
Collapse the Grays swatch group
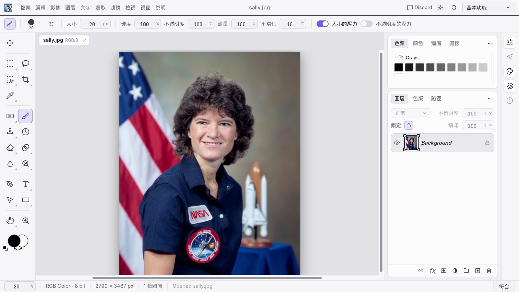[394, 58]
